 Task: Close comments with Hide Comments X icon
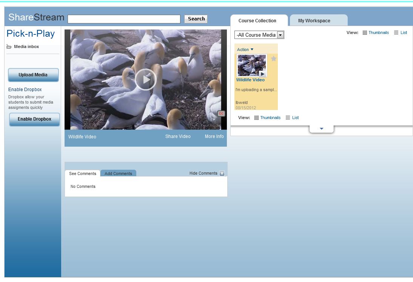pos(222,173)
